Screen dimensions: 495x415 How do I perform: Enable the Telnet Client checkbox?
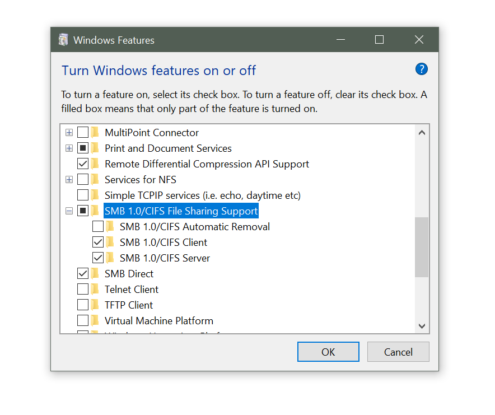click(83, 289)
